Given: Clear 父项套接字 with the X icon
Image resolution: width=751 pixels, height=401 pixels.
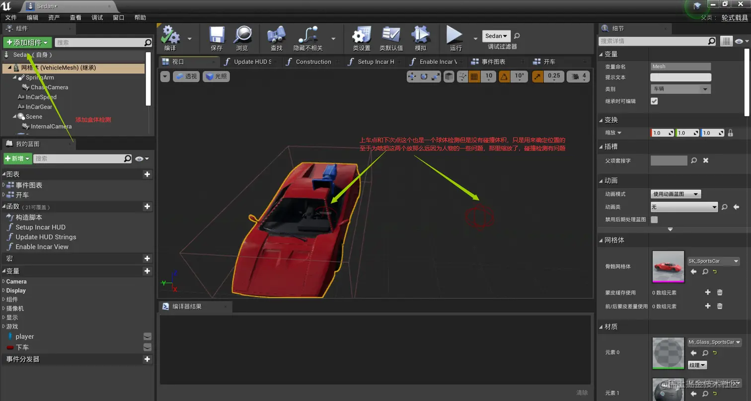Looking at the screenshot, I should click(706, 160).
